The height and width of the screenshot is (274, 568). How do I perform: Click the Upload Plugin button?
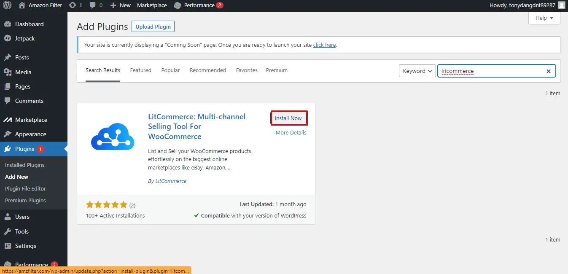153,27
